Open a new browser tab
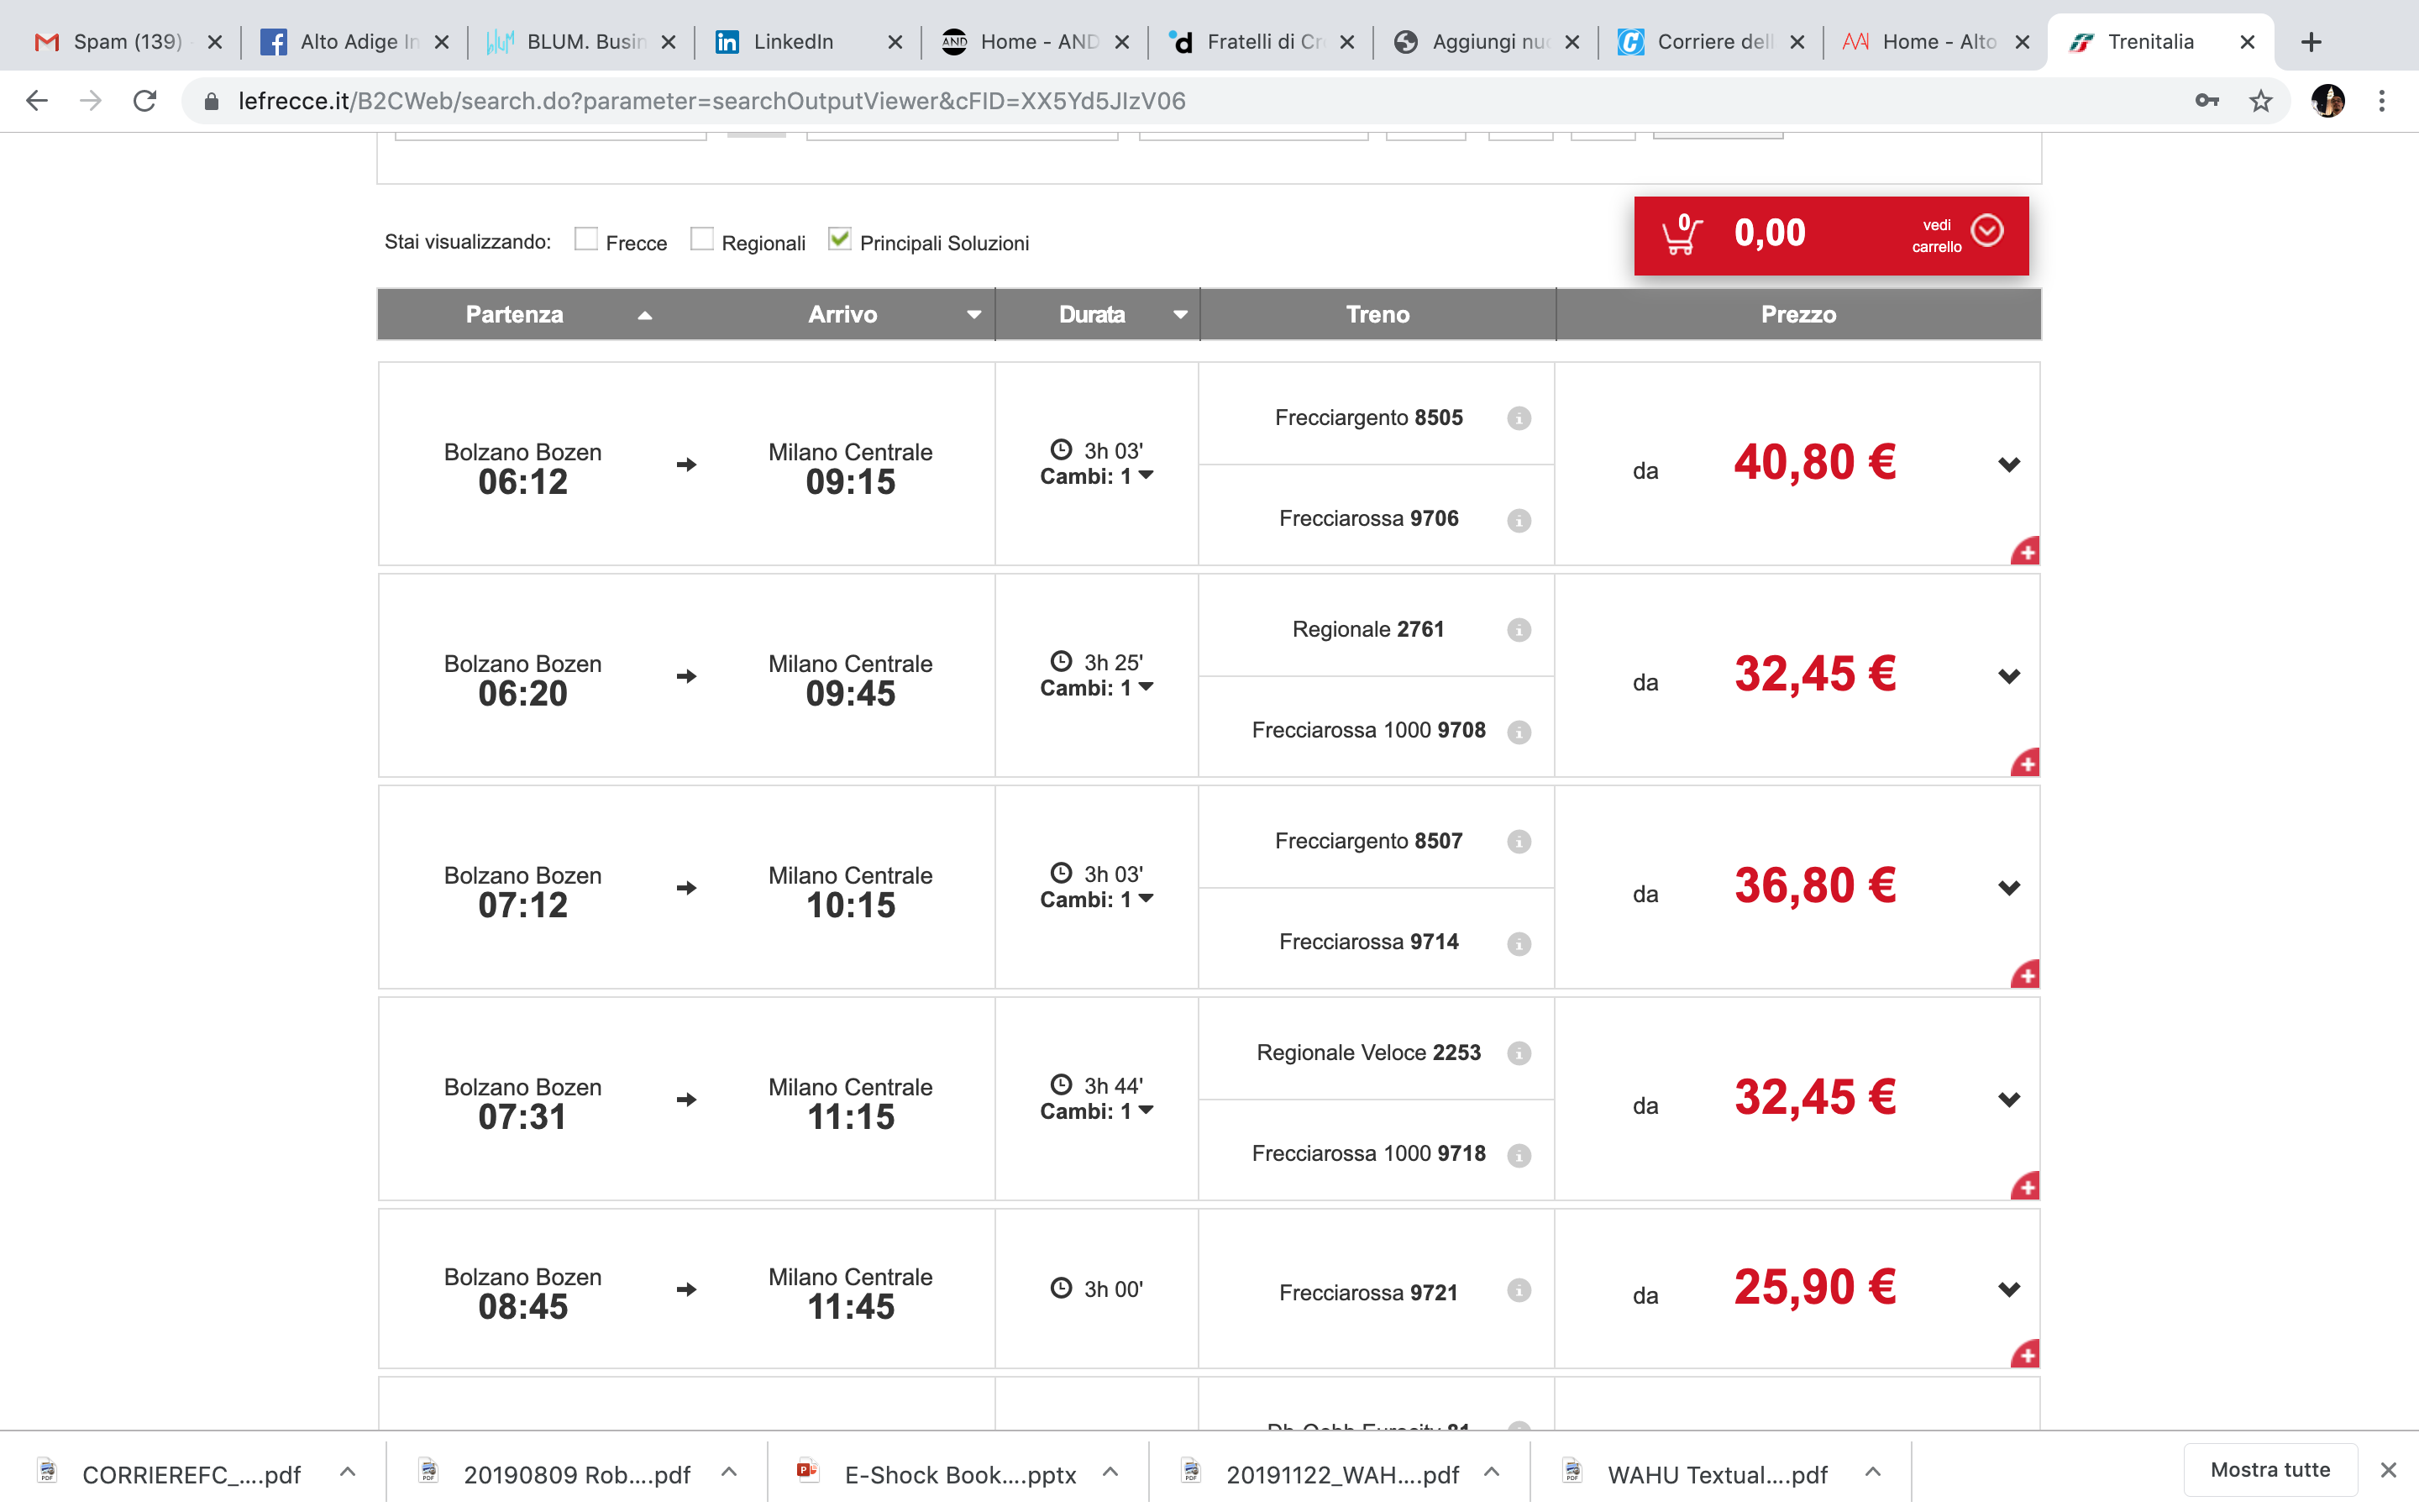The width and height of the screenshot is (2419, 1512). click(2310, 42)
